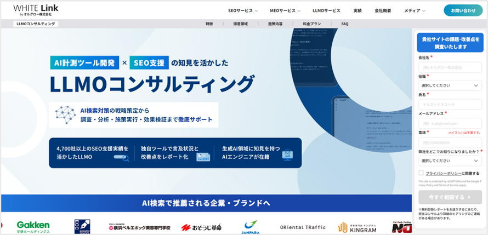Open the 実績 page
This screenshot has height=235, width=488.
point(358,10)
